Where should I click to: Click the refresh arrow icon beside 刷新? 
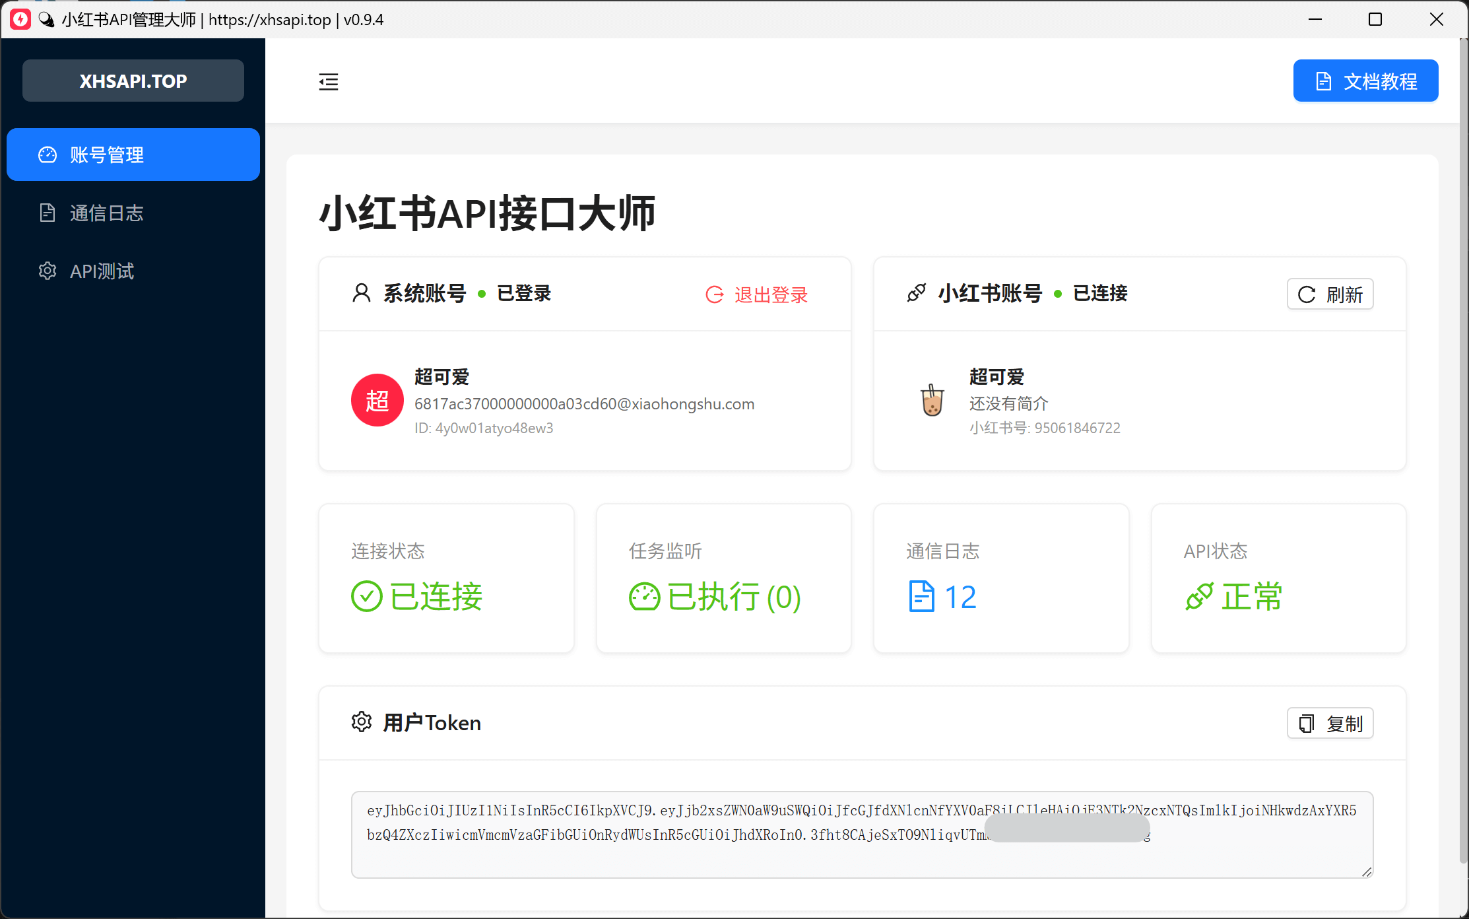tap(1307, 294)
